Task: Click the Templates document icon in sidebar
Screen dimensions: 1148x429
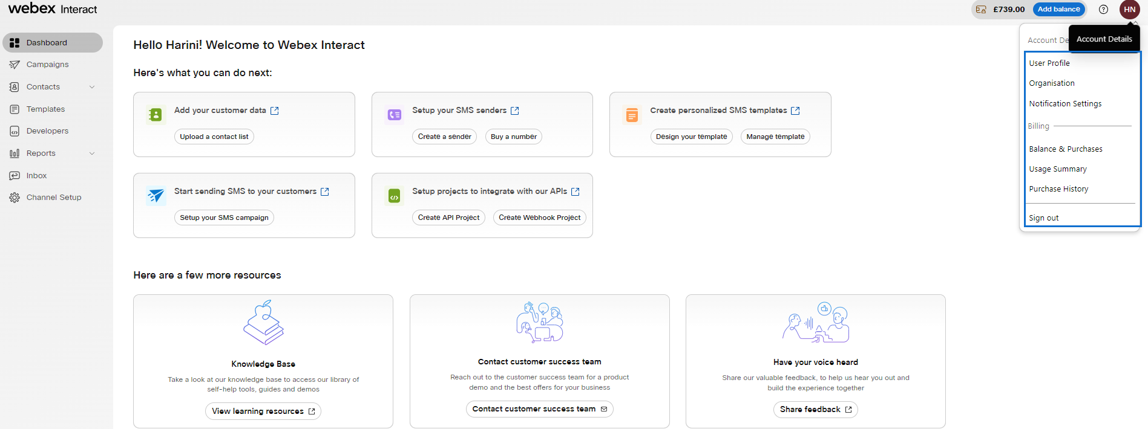Action: point(15,109)
